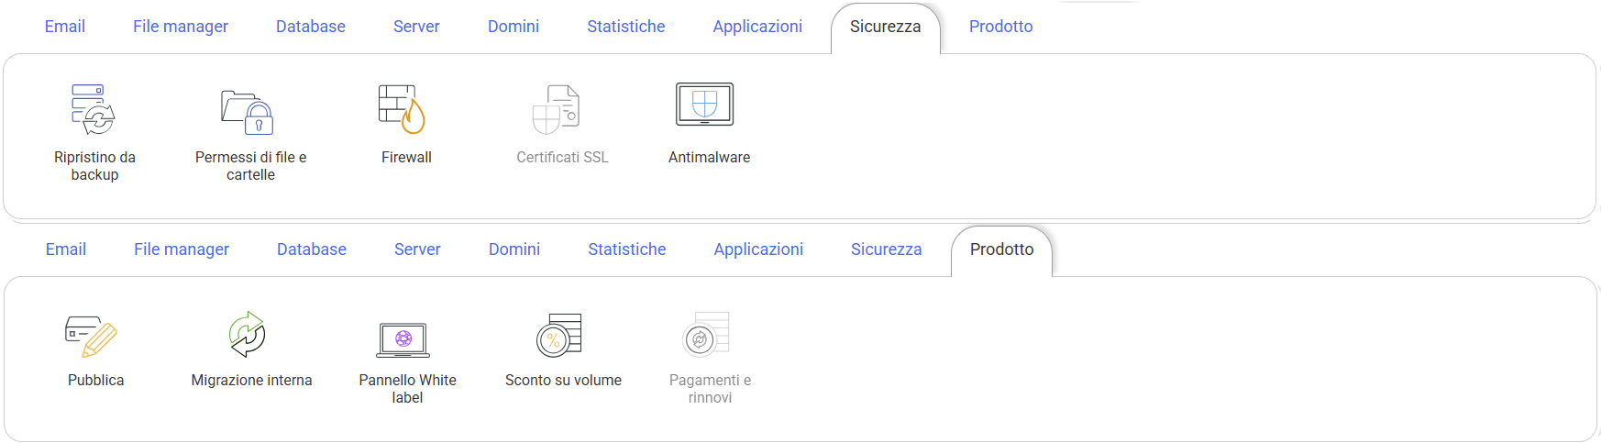Image resolution: width=1601 pixels, height=443 pixels.
Task: Open the Pannello White label laptop icon
Action: [403, 339]
